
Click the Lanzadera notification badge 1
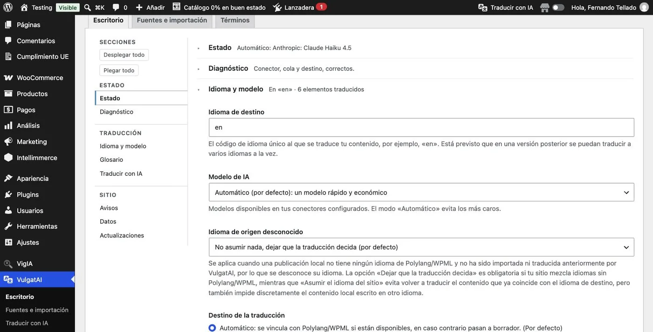pyautogui.click(x=321, y=7)
